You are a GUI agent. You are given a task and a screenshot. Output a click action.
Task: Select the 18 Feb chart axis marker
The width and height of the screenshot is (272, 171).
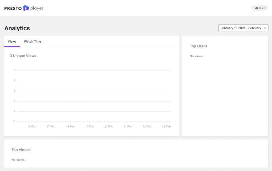[x=70, y=126]
